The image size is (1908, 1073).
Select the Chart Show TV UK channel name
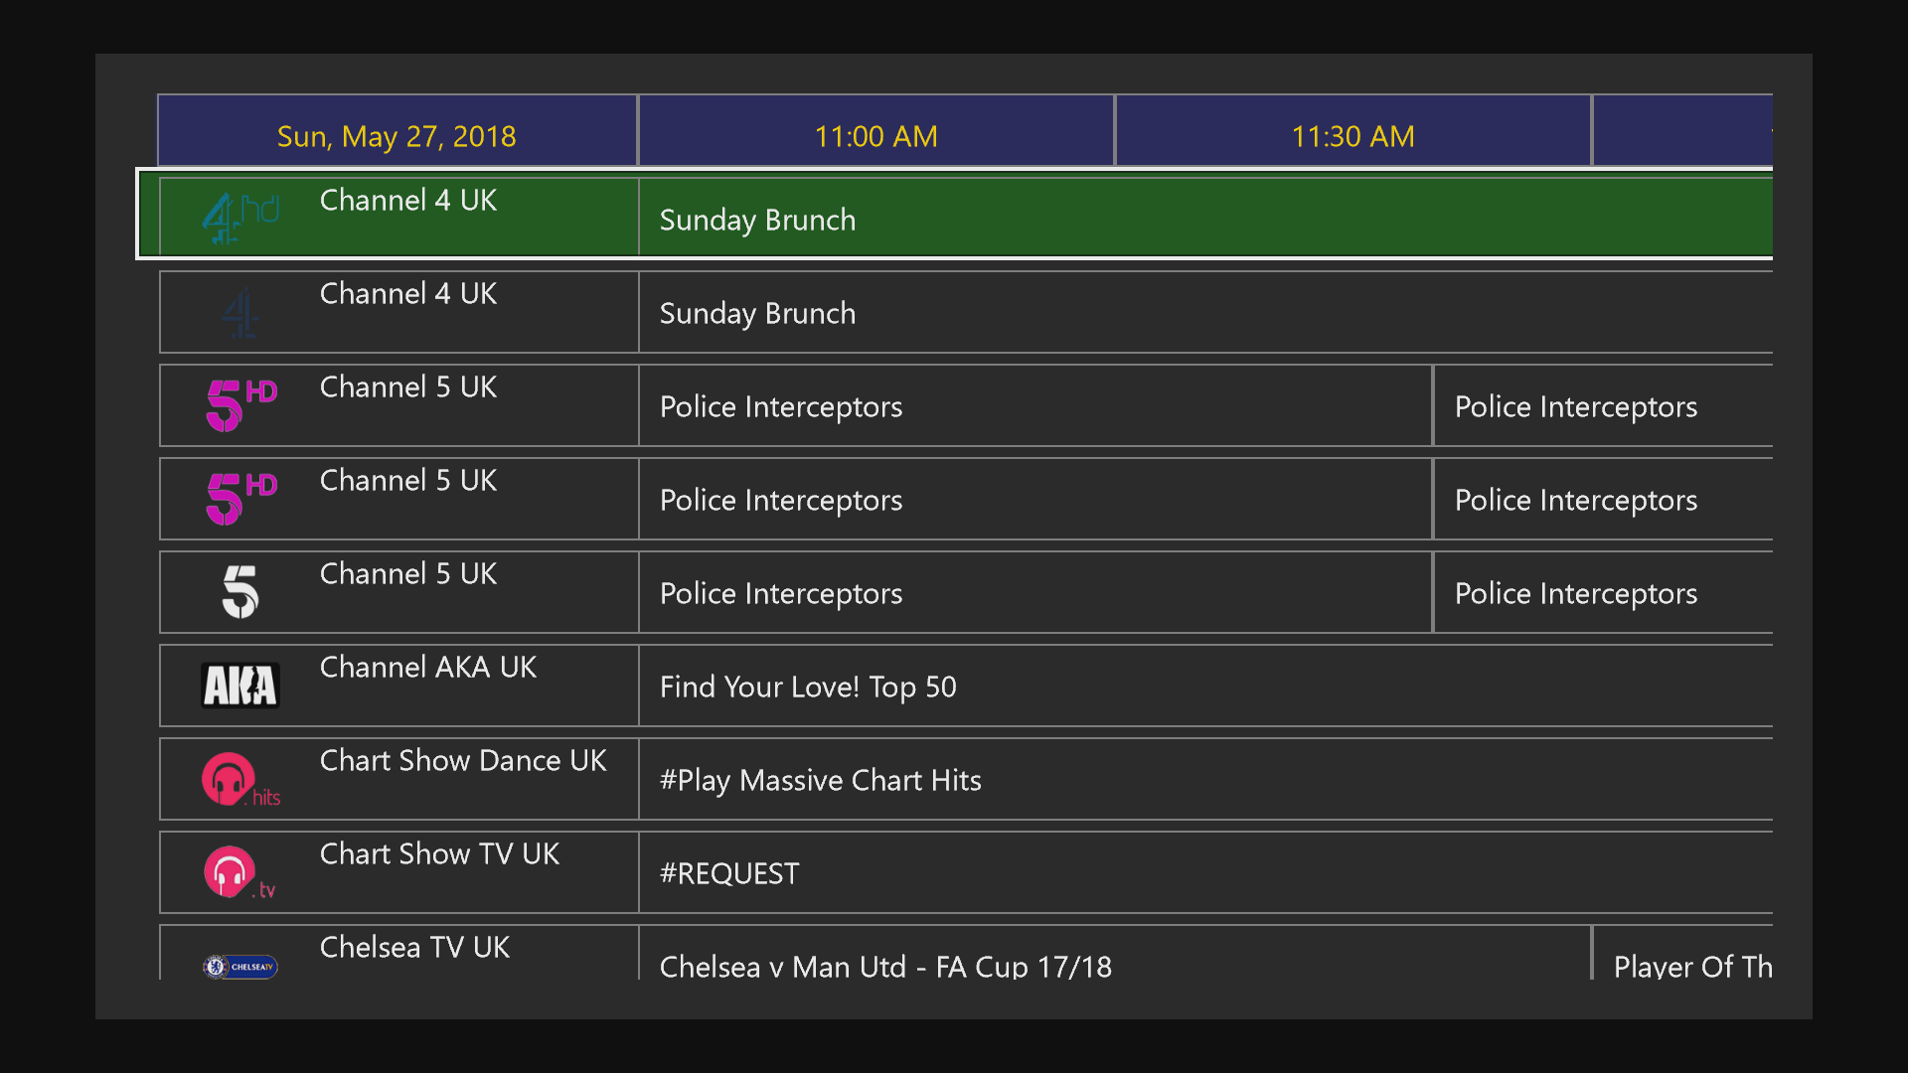click(439, 853)
